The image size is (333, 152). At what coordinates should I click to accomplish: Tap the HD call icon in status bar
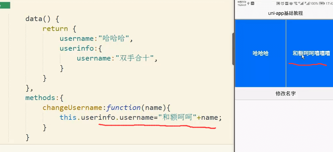287,3
